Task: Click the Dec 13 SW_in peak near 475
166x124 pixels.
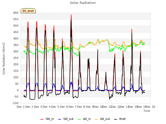Action: coord(132,29)
